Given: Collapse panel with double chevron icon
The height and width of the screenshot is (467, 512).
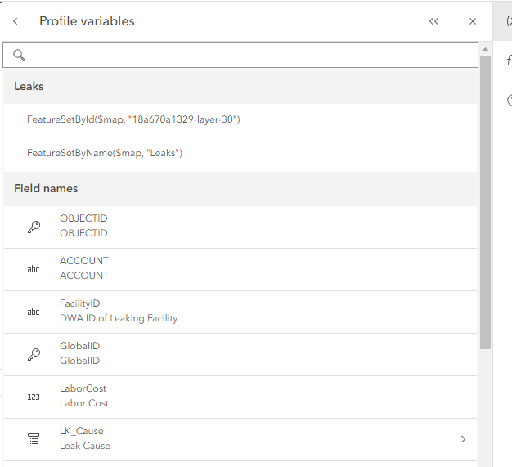Looking at the screenshot, I should [x=433, y=21].
